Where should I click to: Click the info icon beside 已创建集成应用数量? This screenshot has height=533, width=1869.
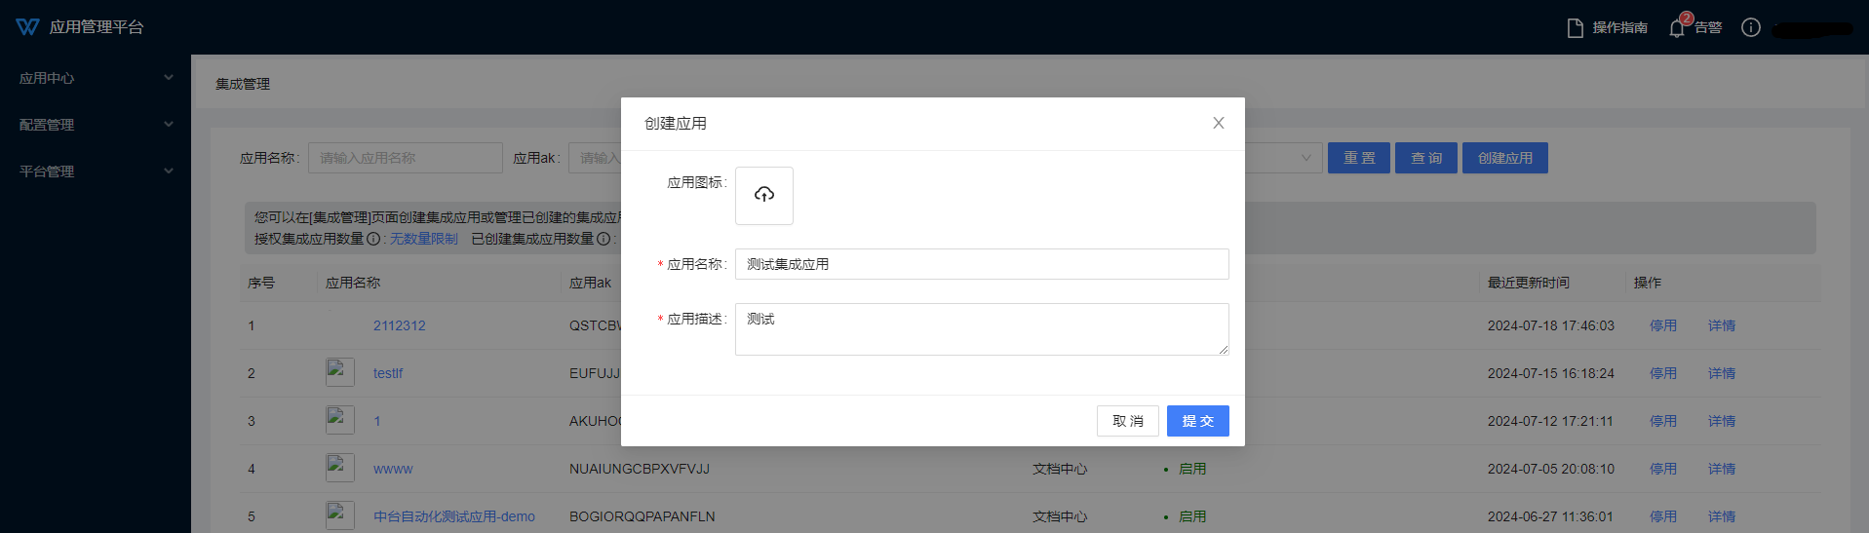click(x=604, y=240)
